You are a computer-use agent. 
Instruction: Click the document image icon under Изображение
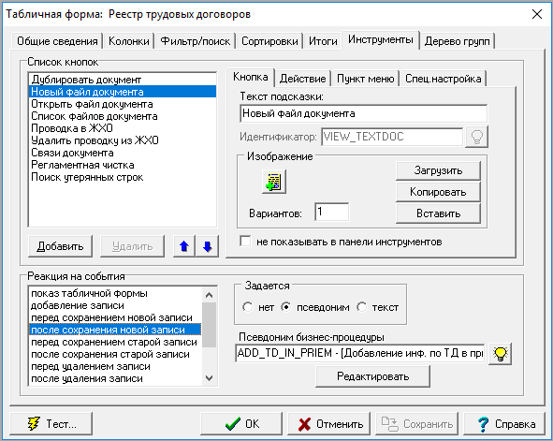[x=273, y=182]
